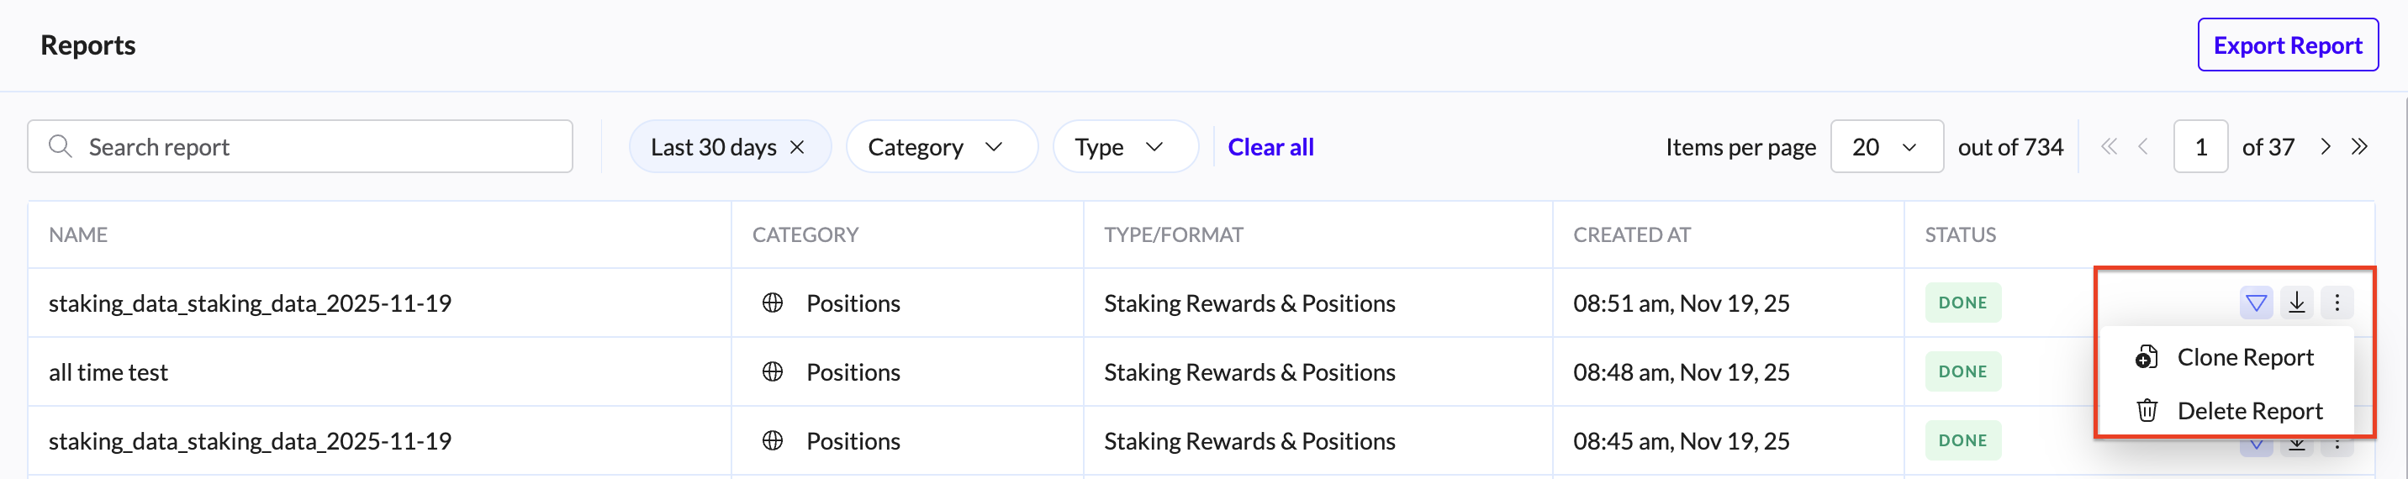Choose Delete Report from the menu
This screenshot has height=479, width=2408.
click(2249, 411)
